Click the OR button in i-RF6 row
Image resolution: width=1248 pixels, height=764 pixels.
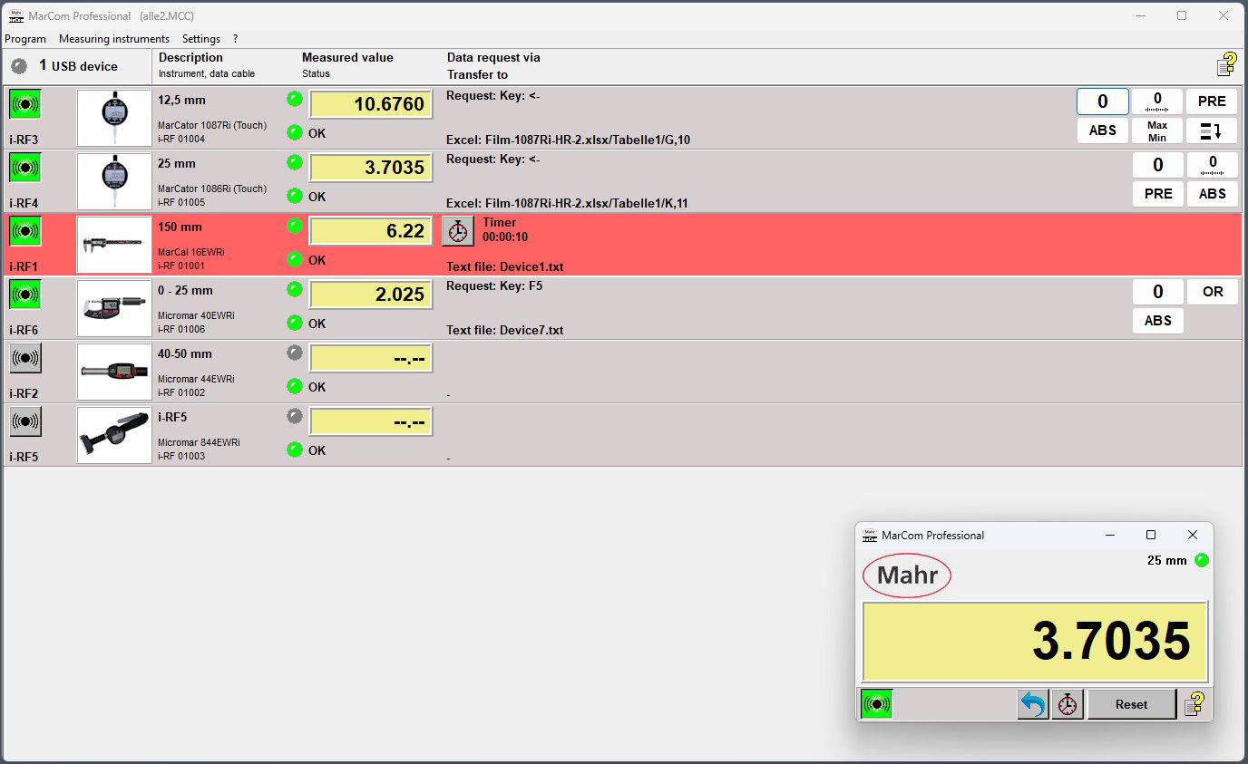[x=1213, y=292]
